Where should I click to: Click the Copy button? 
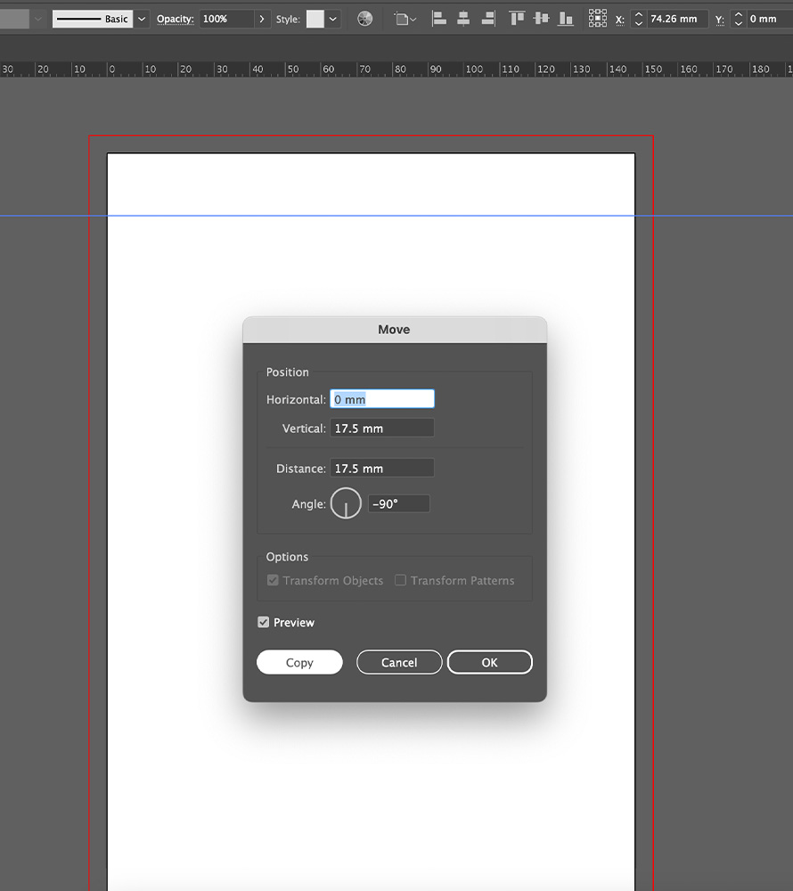pyautogui.click(x=299, y=662)
